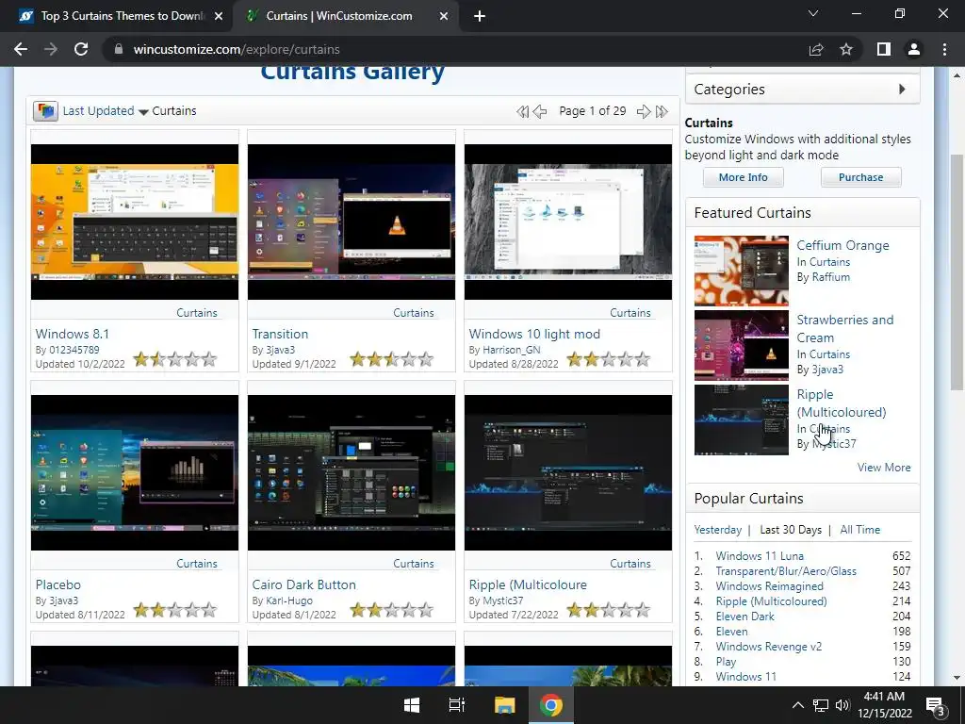Open File Explorer from taskbar
The height and width of the screenshot is (724, 965).
click(505, 705)
